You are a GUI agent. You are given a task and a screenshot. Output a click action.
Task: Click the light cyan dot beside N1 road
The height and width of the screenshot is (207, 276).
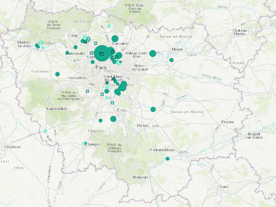(x=109, y=26)
